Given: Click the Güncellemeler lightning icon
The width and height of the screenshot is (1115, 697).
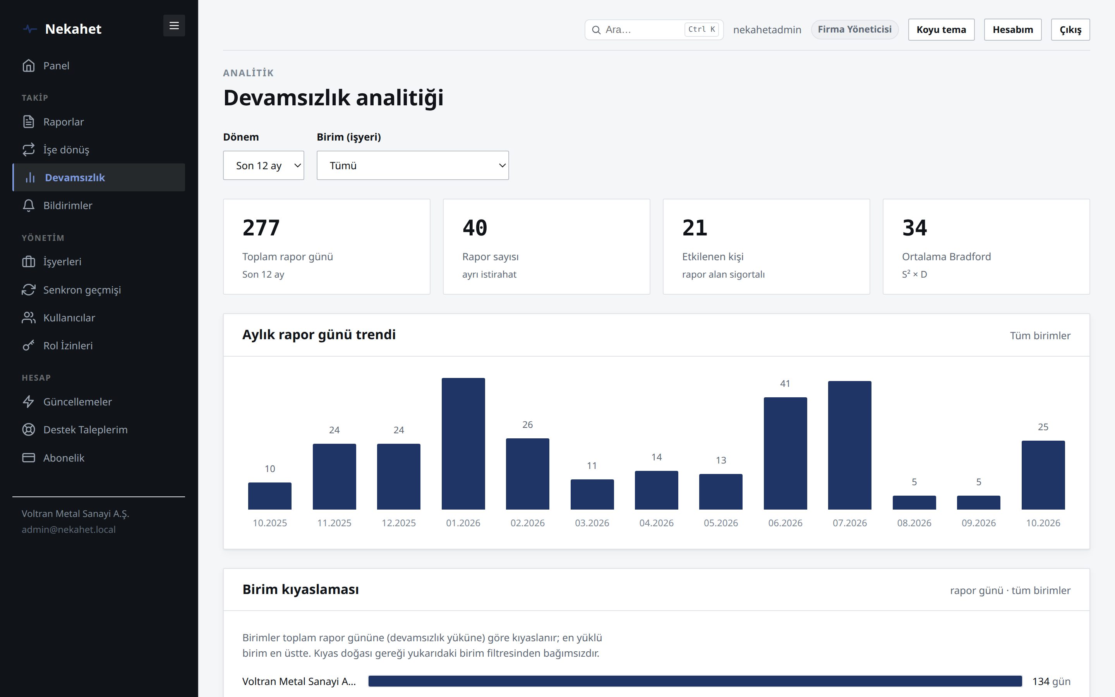Looking at the screenshot, I should point(29,402).
